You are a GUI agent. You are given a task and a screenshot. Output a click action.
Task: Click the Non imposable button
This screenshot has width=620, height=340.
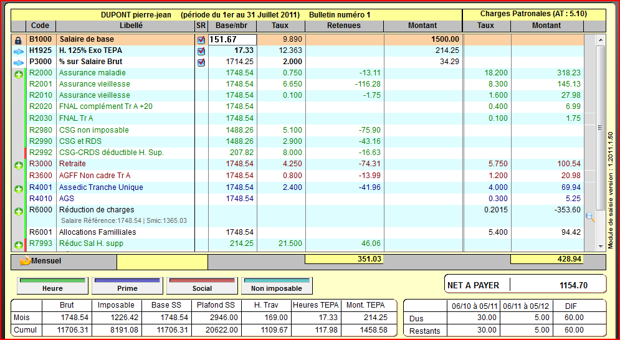tap(277, 286)
